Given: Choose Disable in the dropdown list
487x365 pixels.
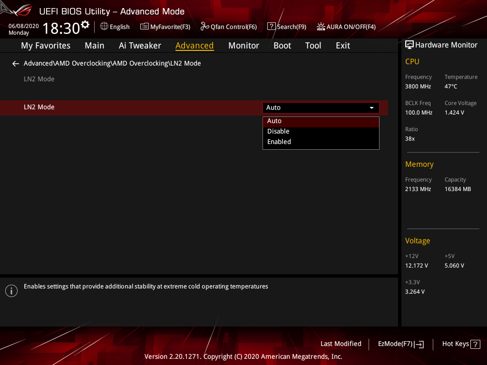Looking at the screenshot, I should (321, 131).
